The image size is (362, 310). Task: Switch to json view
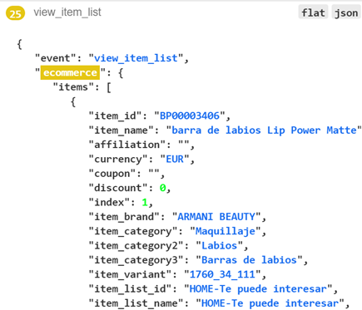coord(346,12)
